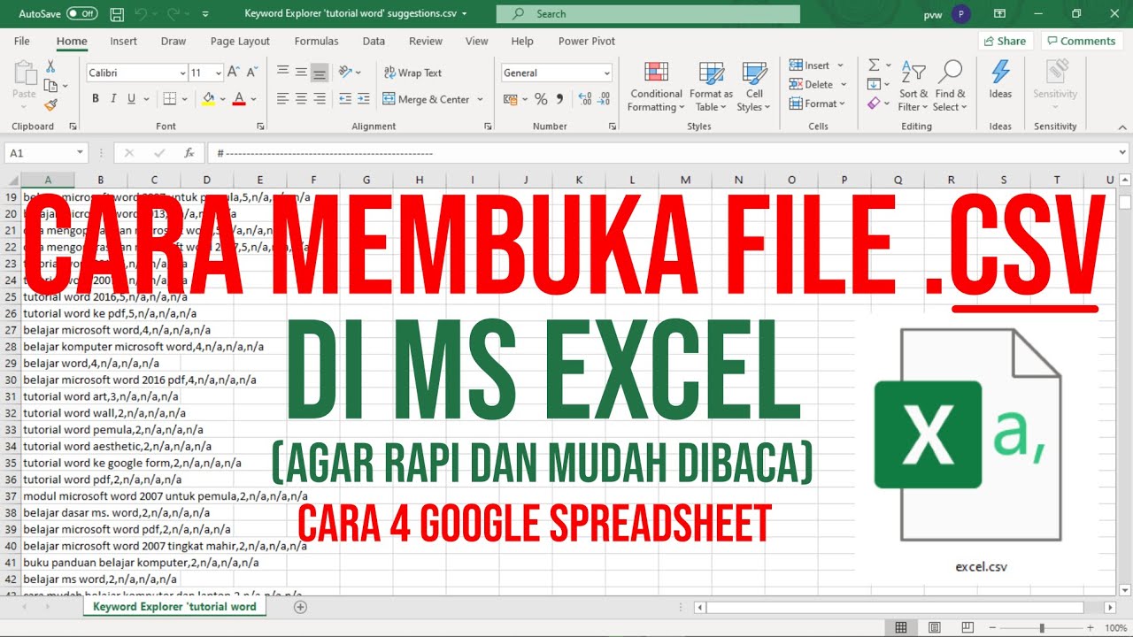Click the Bottom Align icon

point(320,73)
